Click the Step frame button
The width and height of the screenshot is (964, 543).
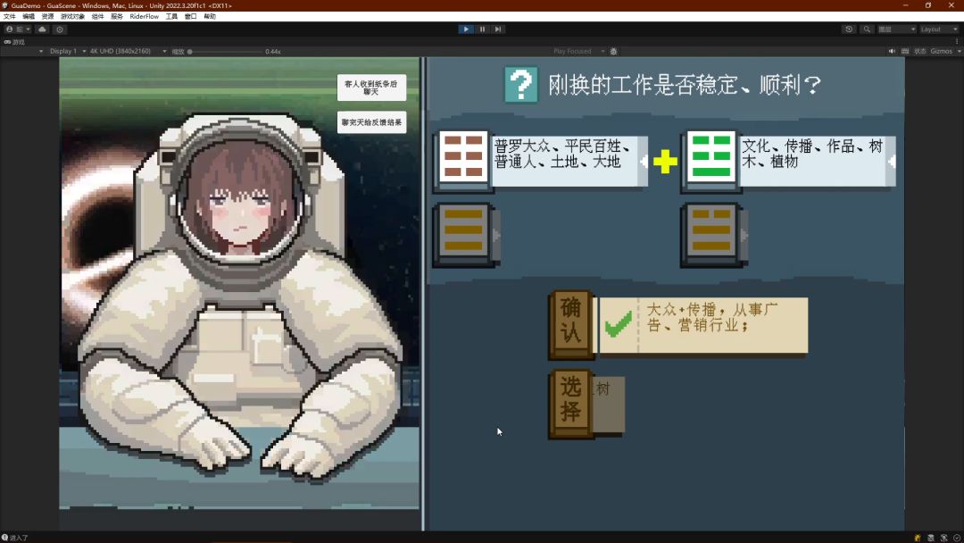point(498,29)
